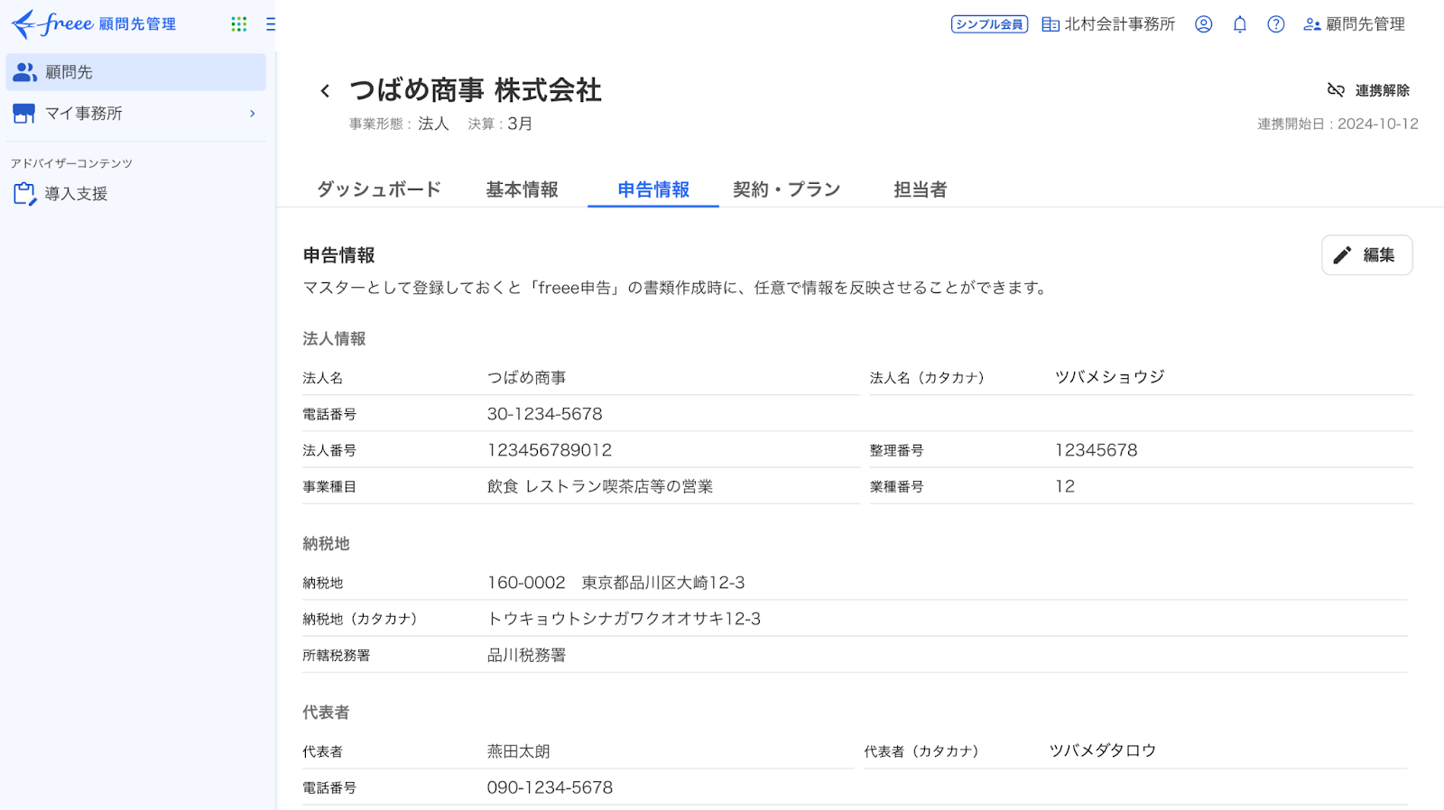
Task: Click the 代表者 section heading
Action: (x=326, y=713)
